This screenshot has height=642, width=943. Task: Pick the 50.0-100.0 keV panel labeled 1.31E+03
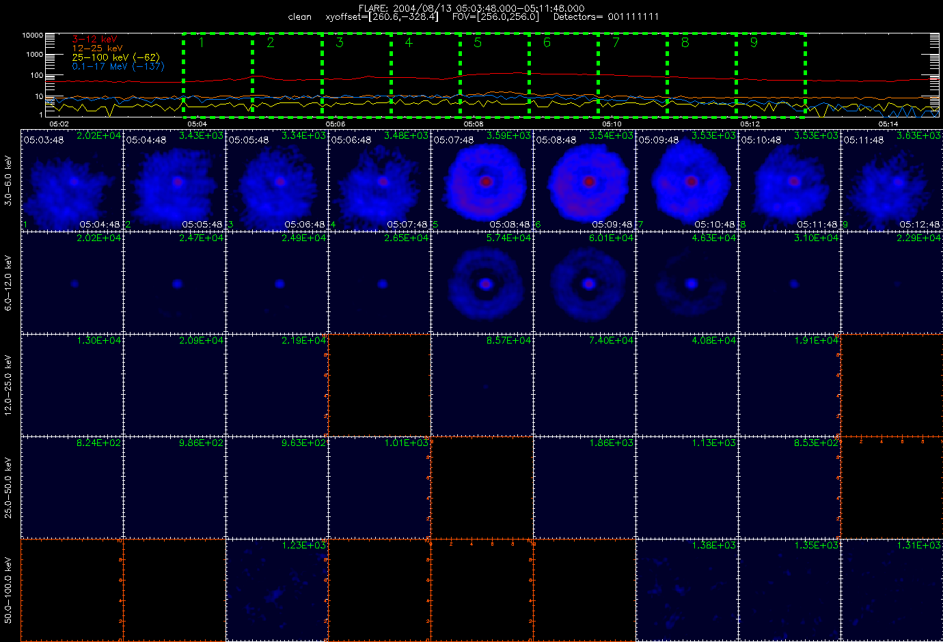pos(892,589)
